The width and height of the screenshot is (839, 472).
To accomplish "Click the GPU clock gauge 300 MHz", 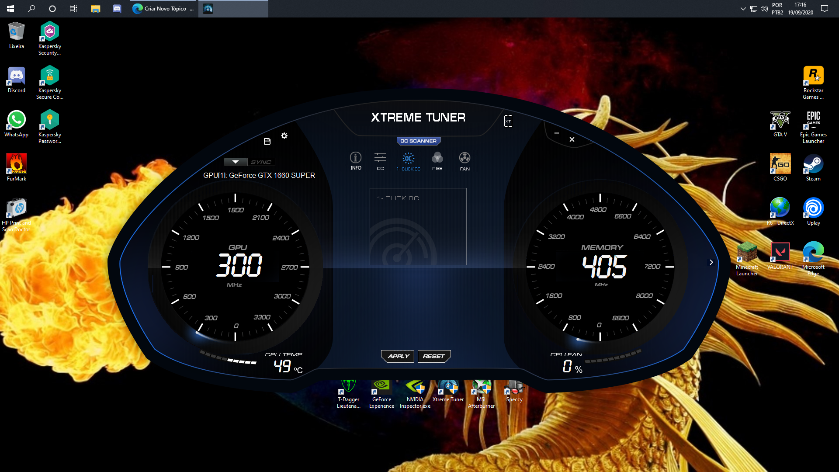I will tap(239, 265).
